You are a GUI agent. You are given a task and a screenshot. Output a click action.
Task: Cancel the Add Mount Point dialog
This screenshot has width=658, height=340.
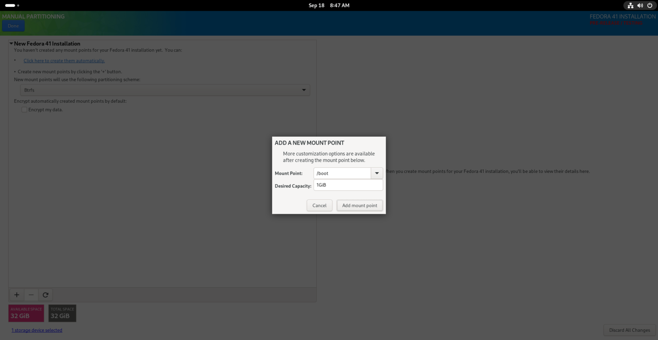(x=319, y=206)
